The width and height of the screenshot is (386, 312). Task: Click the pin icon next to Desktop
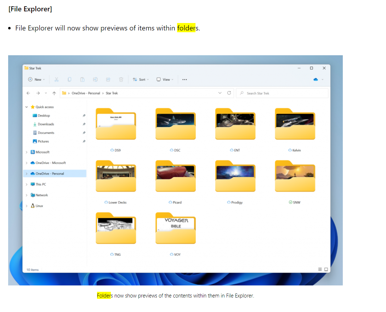coord(84,115)
